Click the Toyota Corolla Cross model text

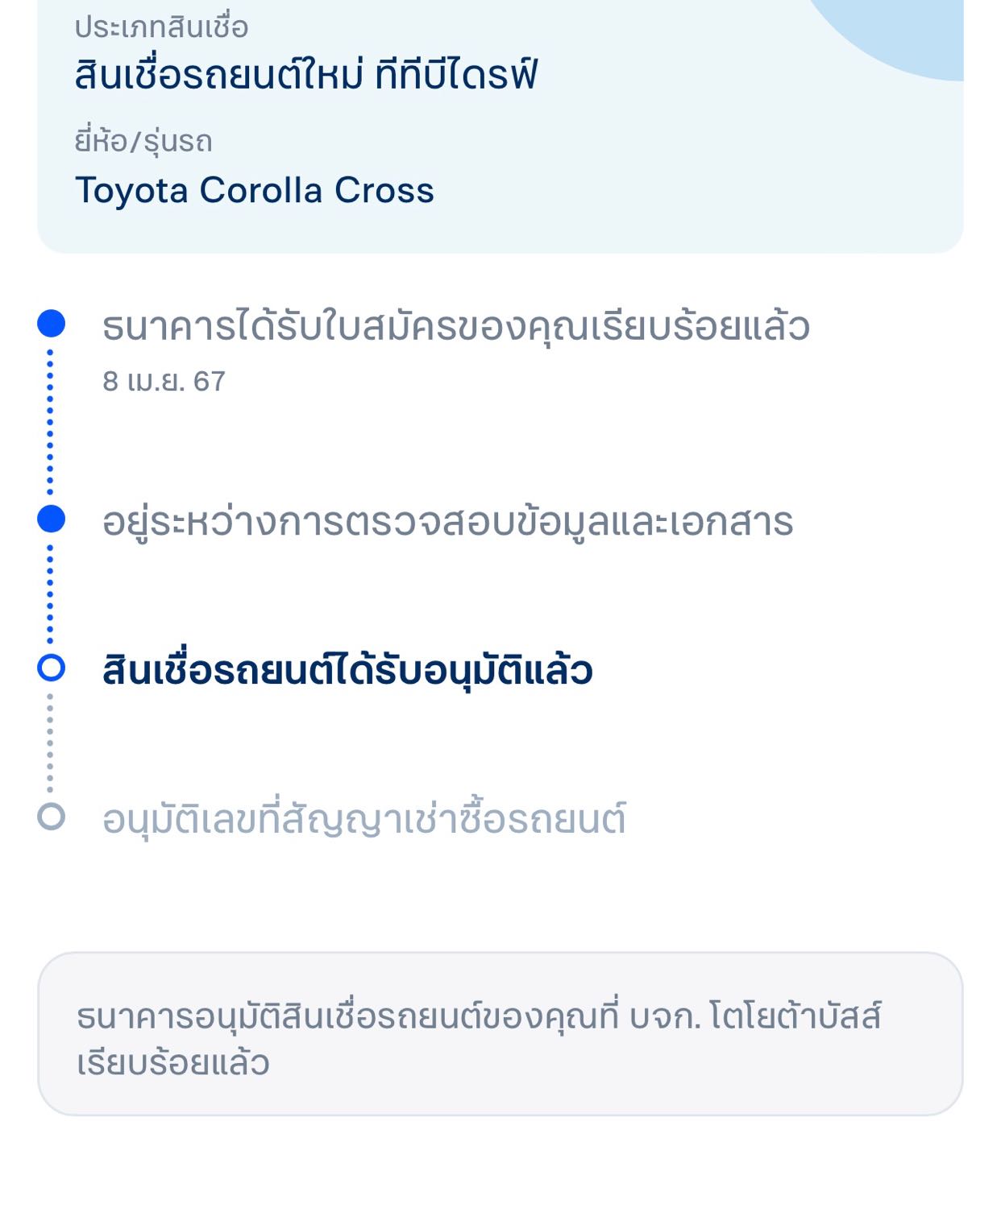255,191
